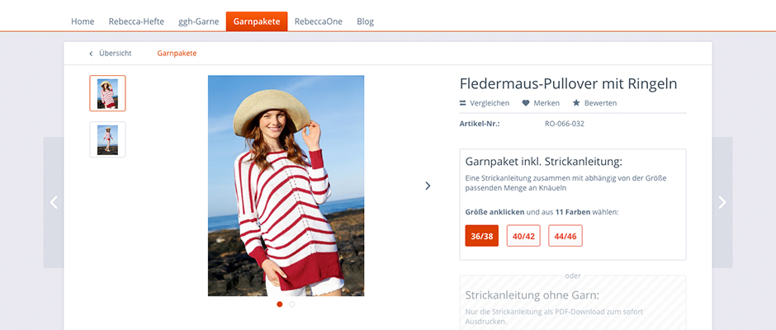Viewport: 776px width, 330px height.
Task: Click the Vergleichen compare icon
Action: [463, 103]
